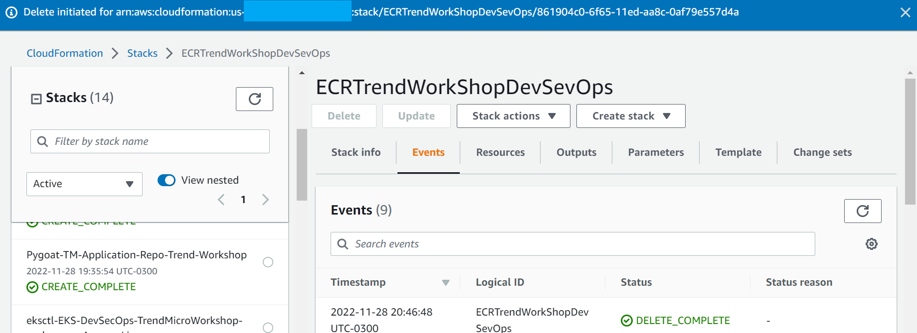This screenshot has height=333, width=917.
Task: Open the Stacks breadcrumb link
Action: [142, 53]
